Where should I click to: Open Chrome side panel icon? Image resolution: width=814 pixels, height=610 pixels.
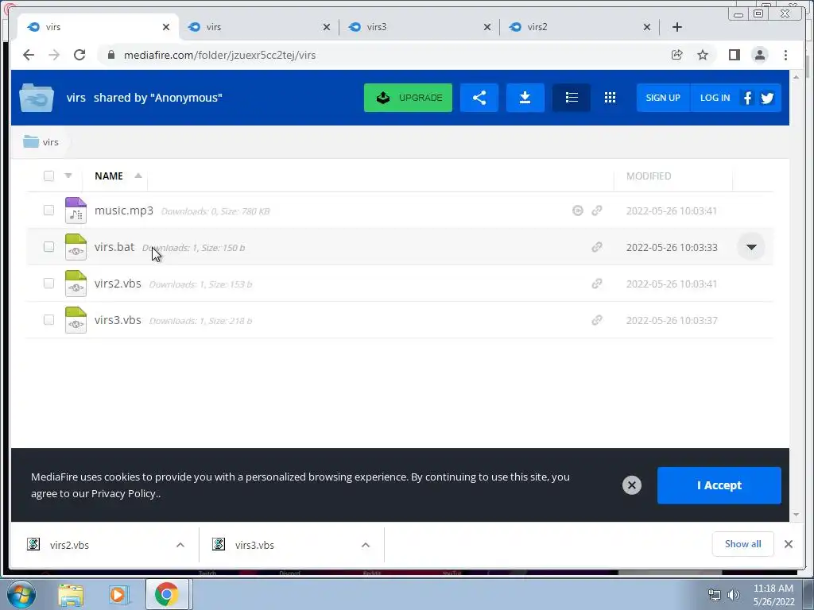734,55
